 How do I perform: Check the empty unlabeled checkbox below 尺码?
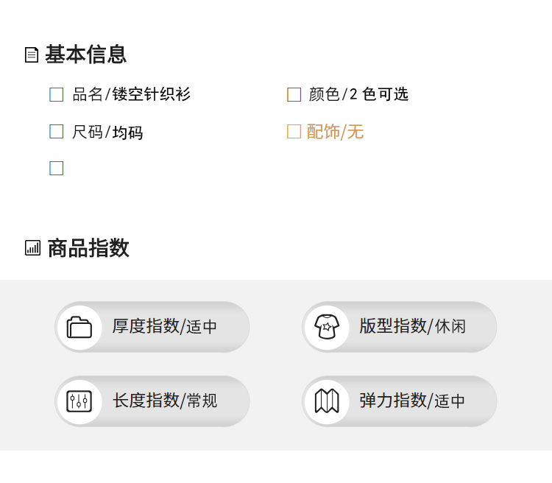pos(57,168)
